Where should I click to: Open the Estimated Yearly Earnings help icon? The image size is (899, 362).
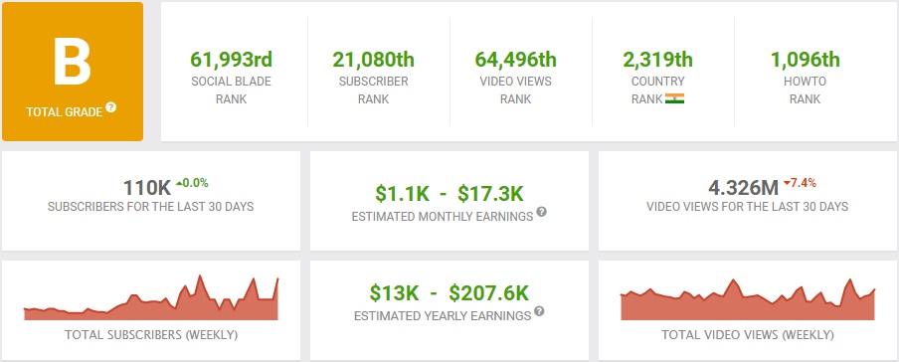(x=539, y=311)
